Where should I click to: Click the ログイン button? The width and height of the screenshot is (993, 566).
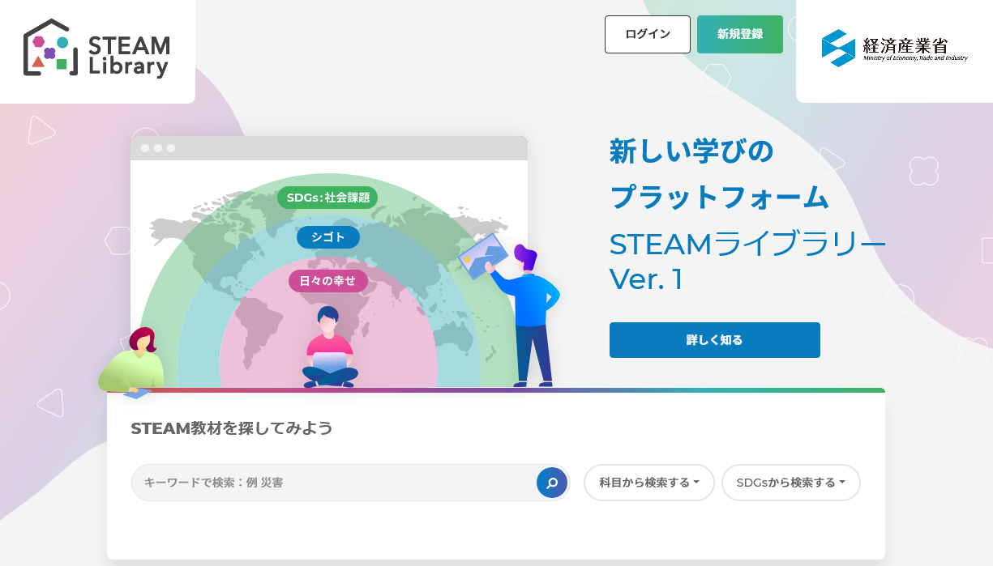[x=648, y=34]
